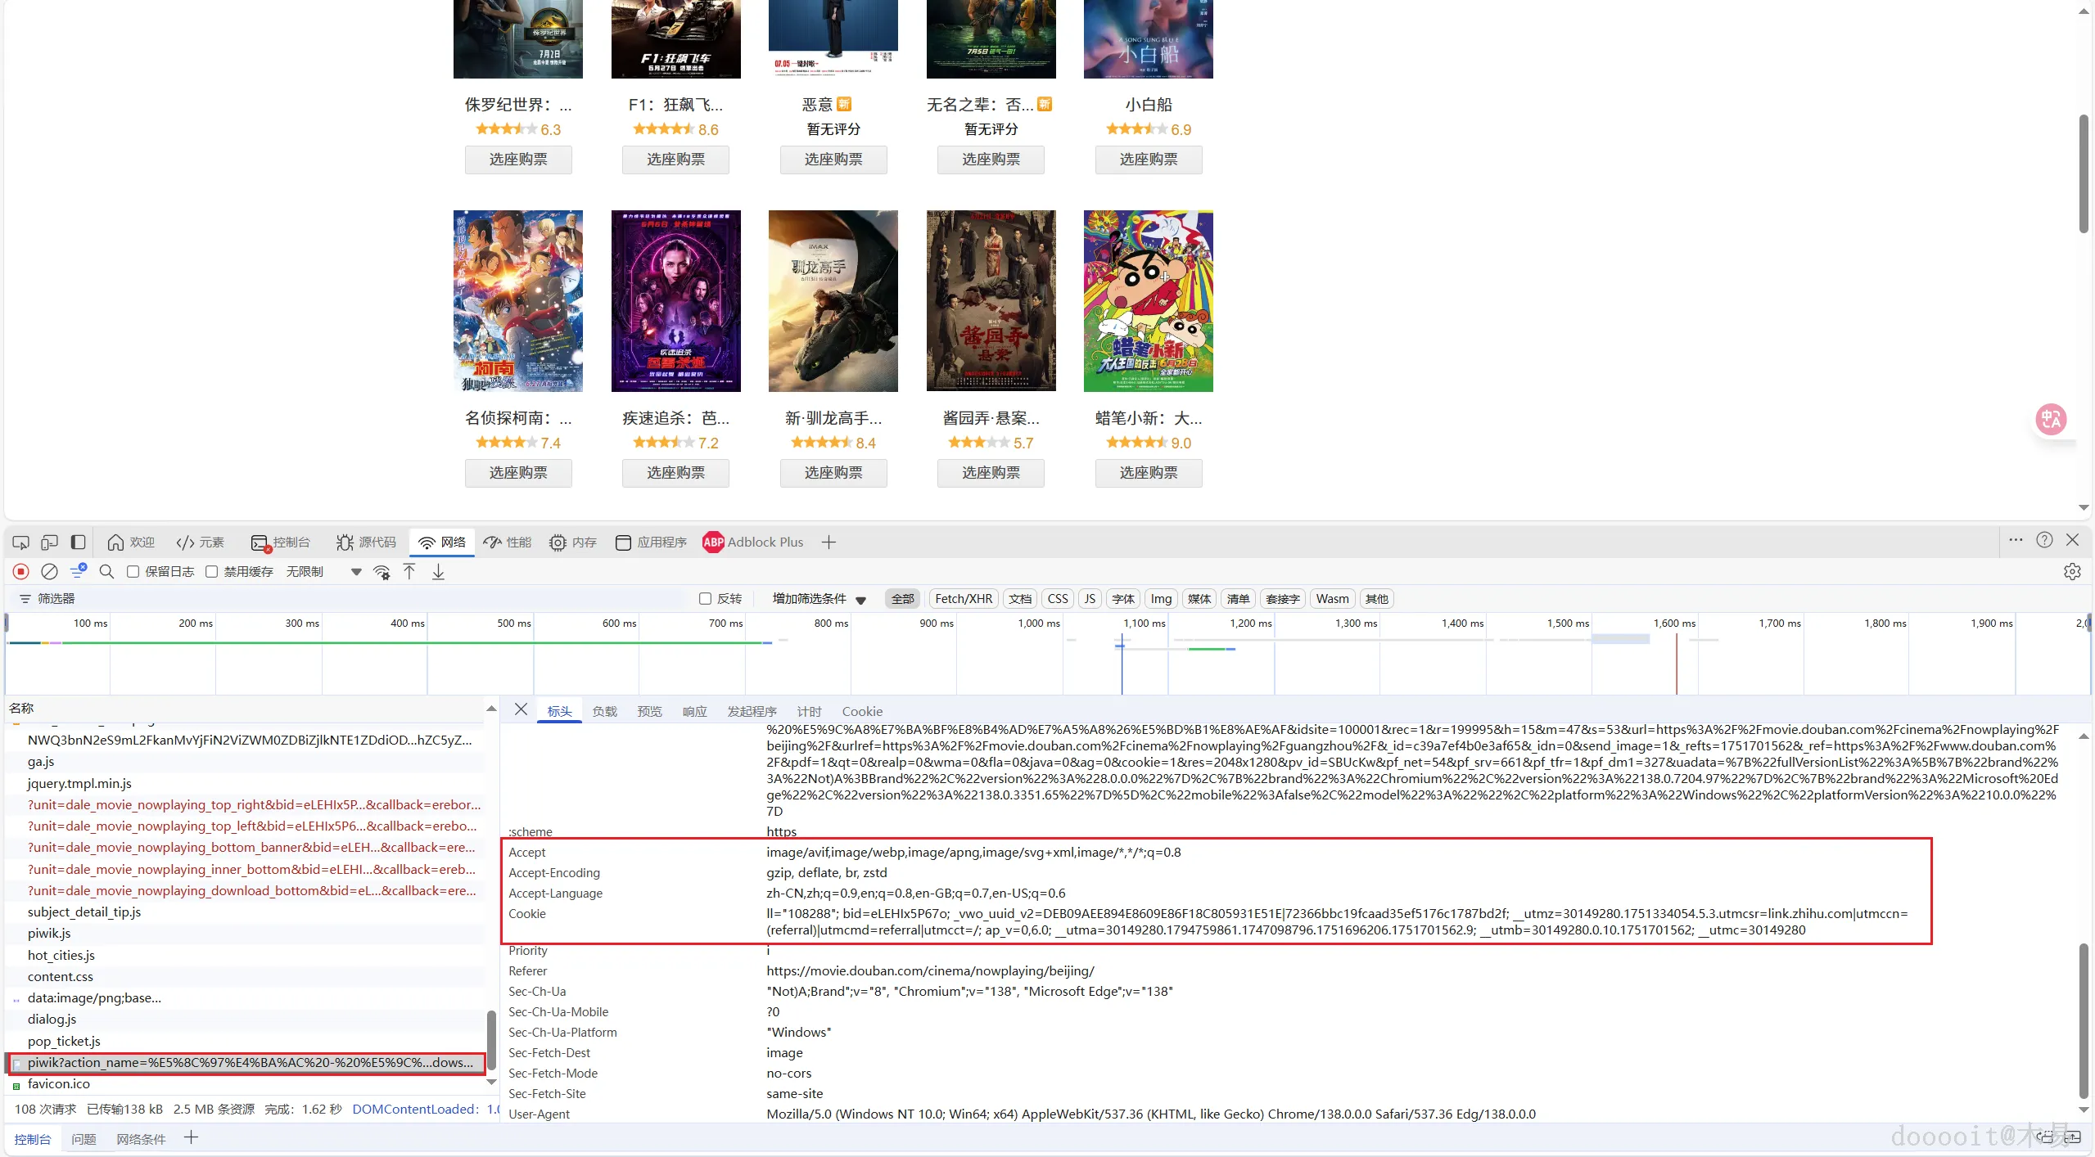Select hot_cities.js in request list

coord(61,955)
